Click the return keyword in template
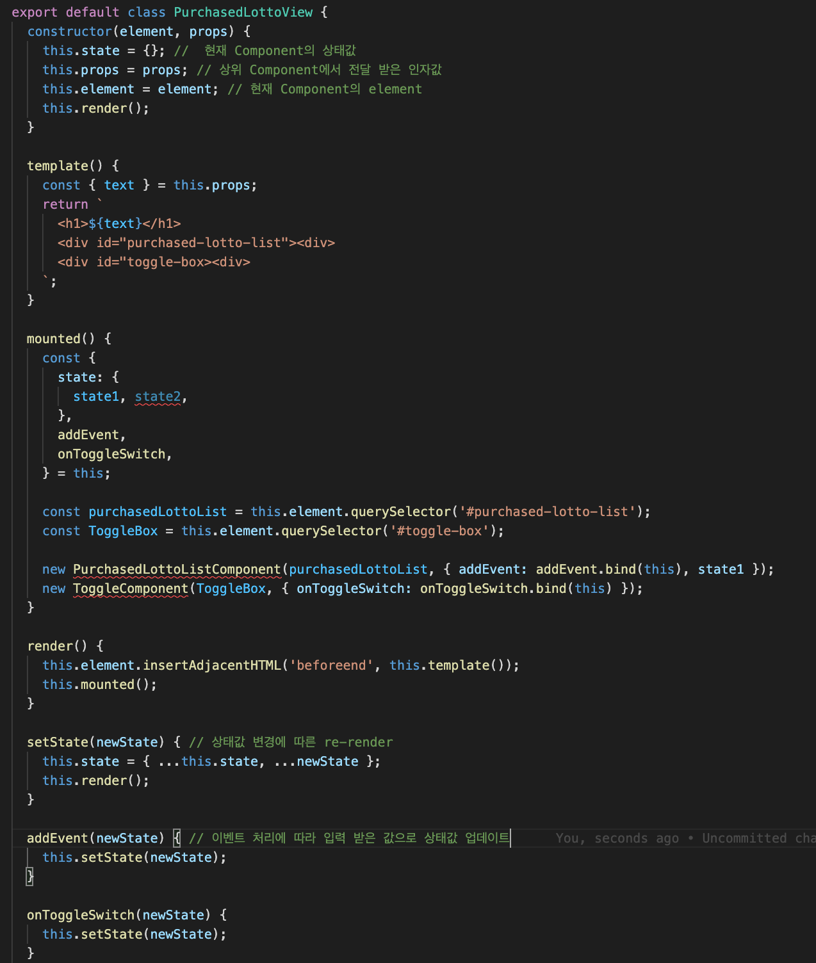Screen dimensions: 816x963 [x=65, y=204]
